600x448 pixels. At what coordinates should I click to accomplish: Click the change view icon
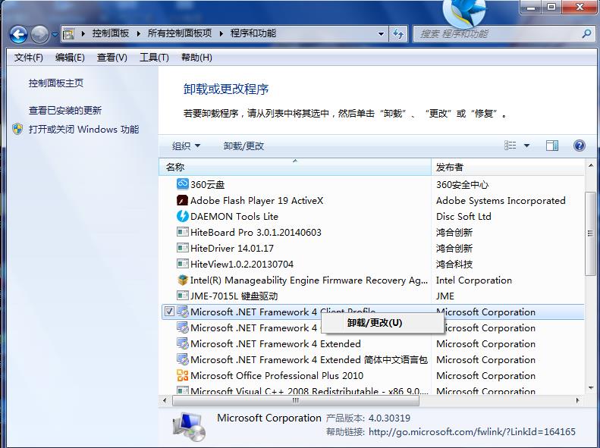510,146
